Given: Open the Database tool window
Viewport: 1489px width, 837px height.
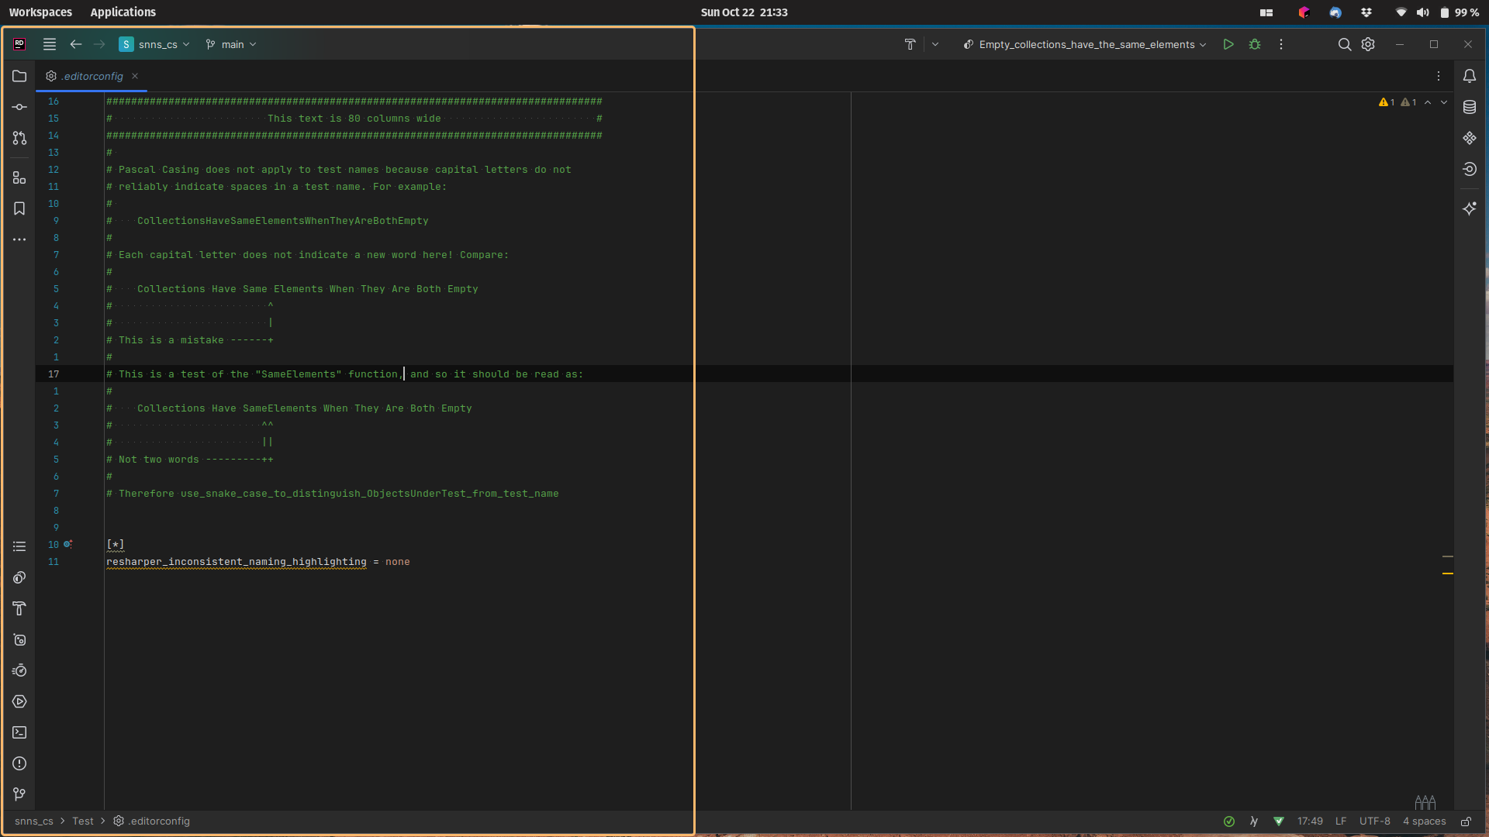Looking at the screenshot, I should [1470, 107].
